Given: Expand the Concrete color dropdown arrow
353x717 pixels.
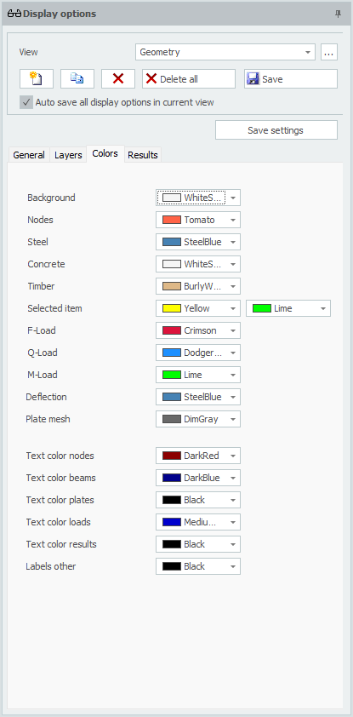Looking at the screenshot, I should (233, 264).
